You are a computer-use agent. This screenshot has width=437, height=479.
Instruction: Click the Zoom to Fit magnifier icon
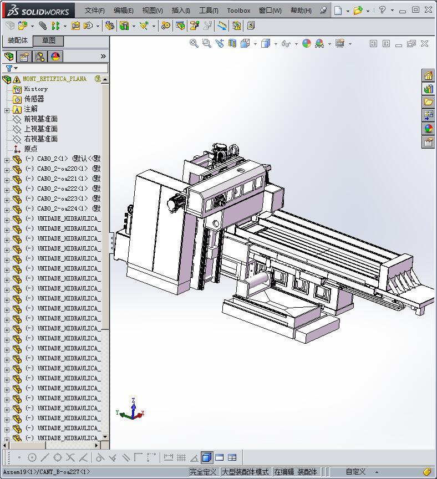point(194,43)
